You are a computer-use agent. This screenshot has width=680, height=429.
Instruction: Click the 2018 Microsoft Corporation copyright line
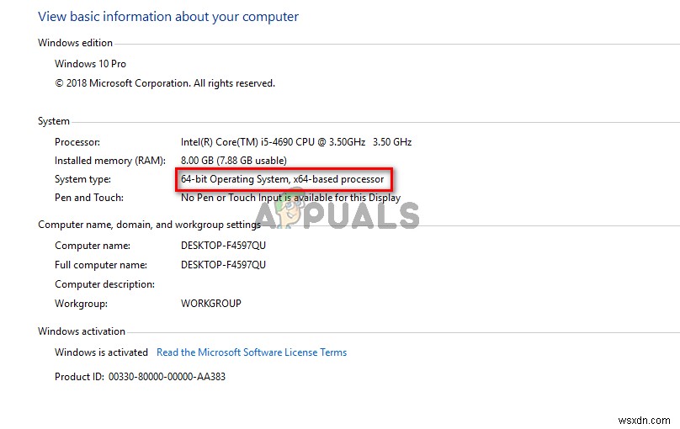[x=165, y=83]
